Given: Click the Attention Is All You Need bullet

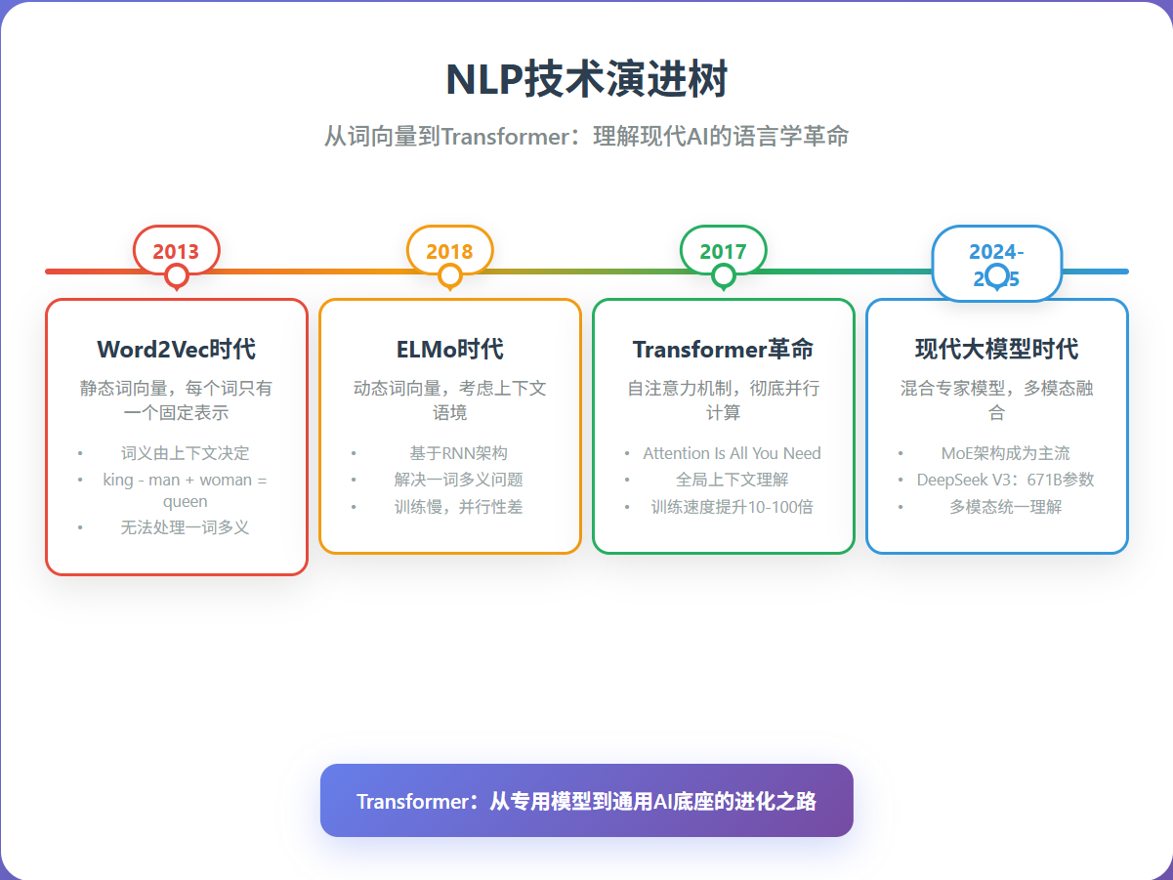Looking at the screenshot, I should [731, 453].
